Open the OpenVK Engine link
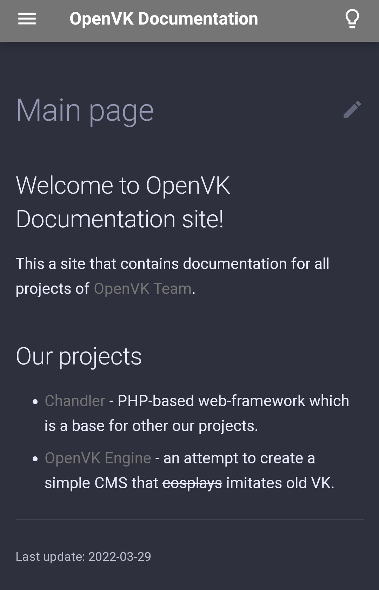This screenshot has height=590, width=379. pos(98,458)
